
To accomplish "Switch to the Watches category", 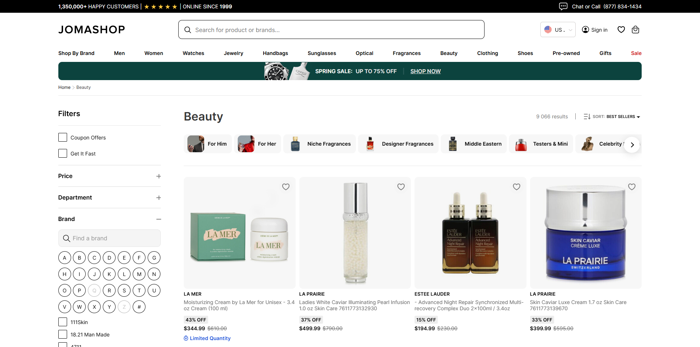I will tap(193, 53).
